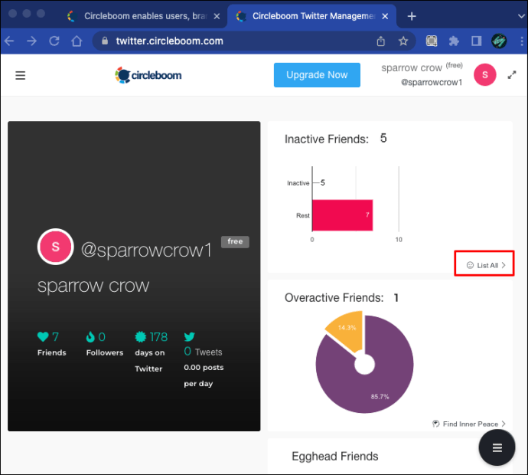Click the Twitter bird icon
Image resolution: width=528 pixels, height=475 pixels.
(189, 336)
